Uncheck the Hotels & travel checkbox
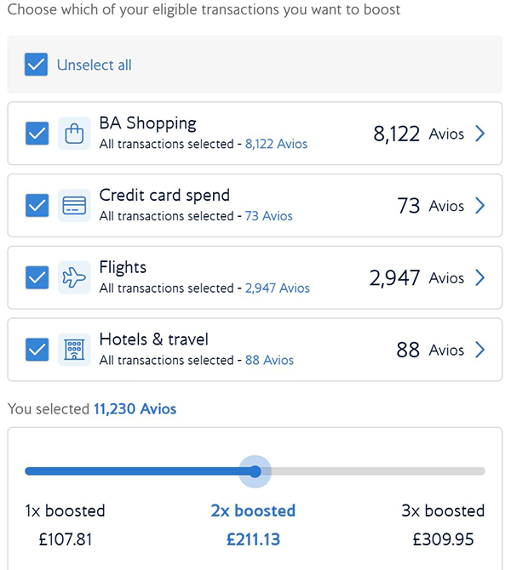Image resolution: width=511 pixels, height=570 pixels. 37,350
